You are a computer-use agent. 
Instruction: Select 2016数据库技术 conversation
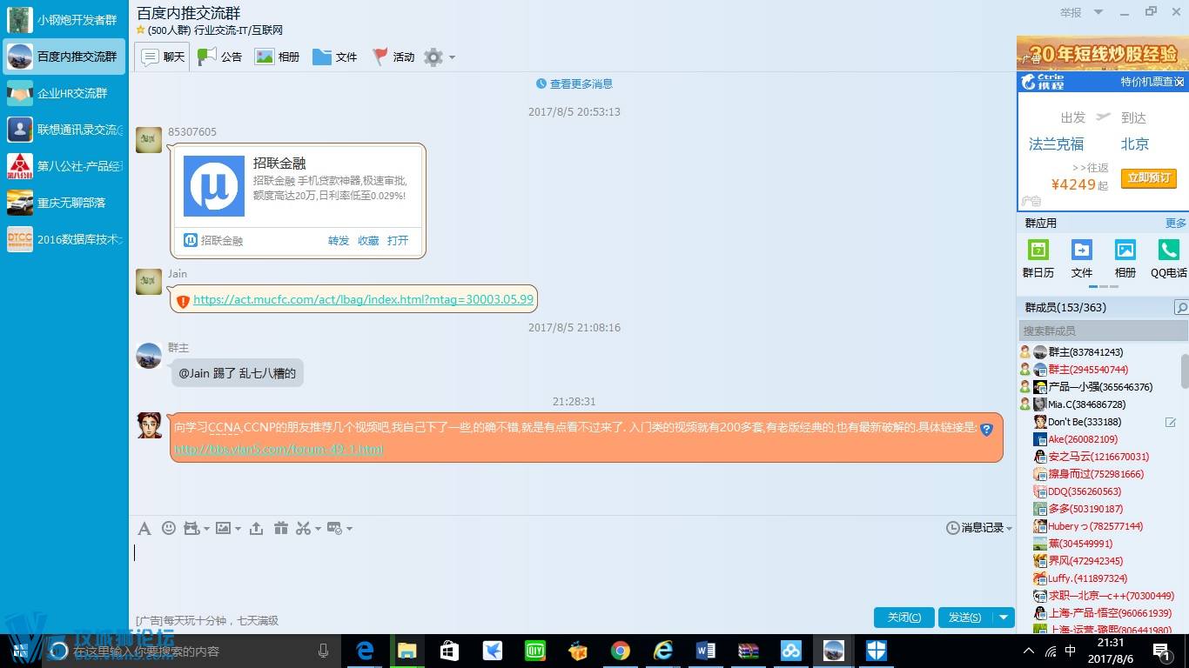(x=64, y=239)
